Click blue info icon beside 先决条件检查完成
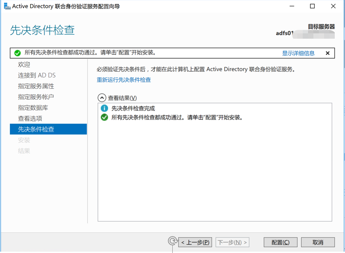Viewport: 345px width, 253px height. click(x=104, y=108)
